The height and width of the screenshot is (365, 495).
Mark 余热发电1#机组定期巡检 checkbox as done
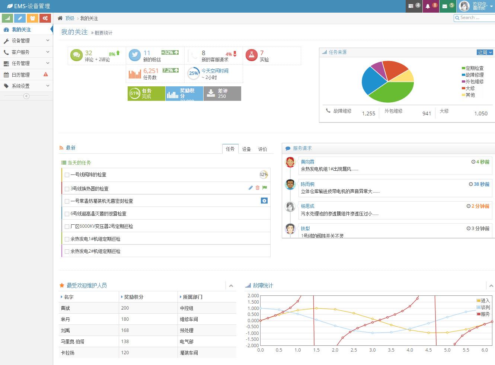[x=67, y=239]
